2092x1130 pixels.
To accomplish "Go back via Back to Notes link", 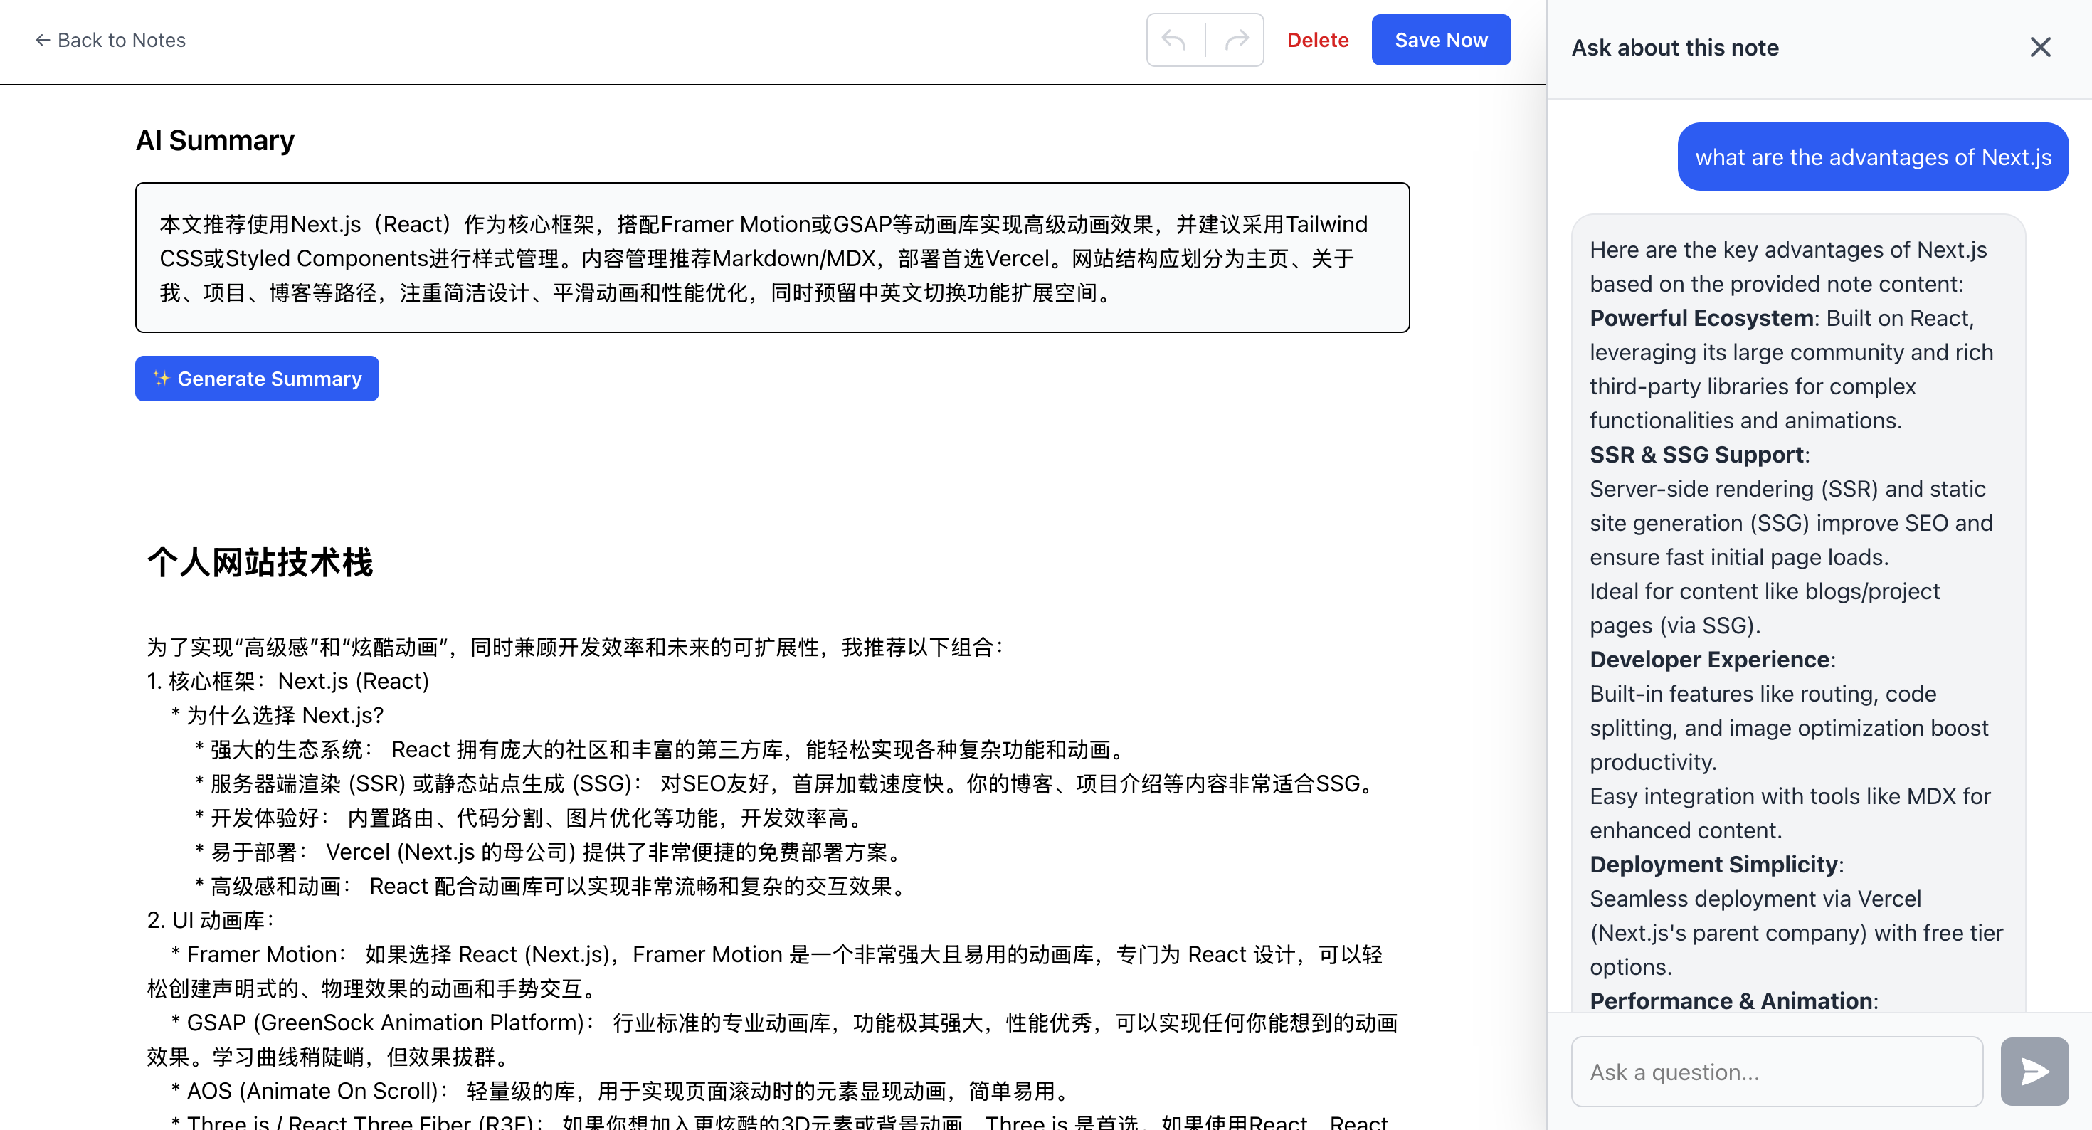I will point(110,40).
